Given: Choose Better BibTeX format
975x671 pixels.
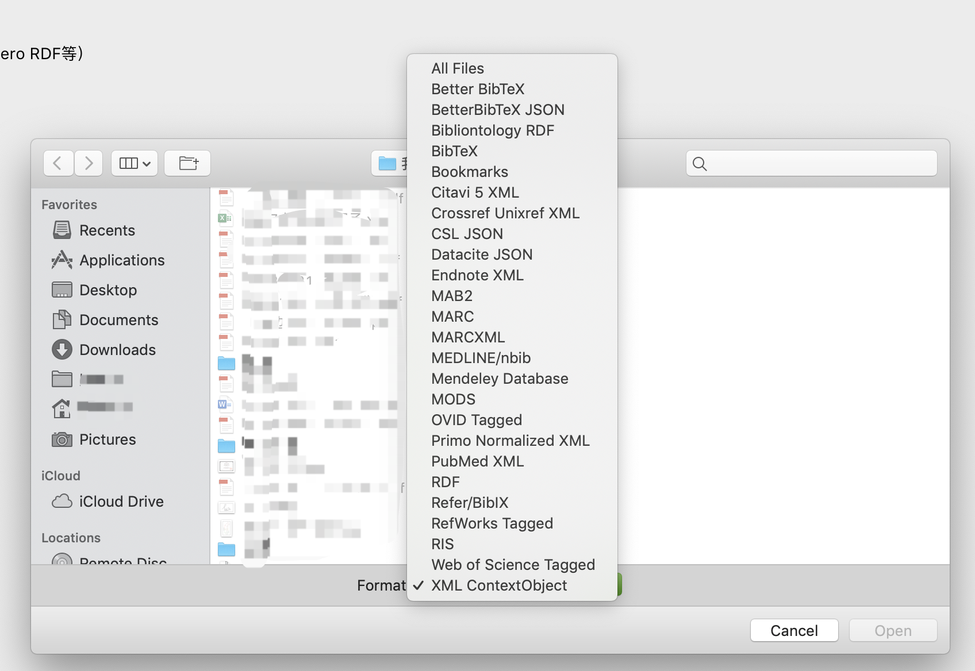Looking at the screenshot, I should (x=512, y=89).
